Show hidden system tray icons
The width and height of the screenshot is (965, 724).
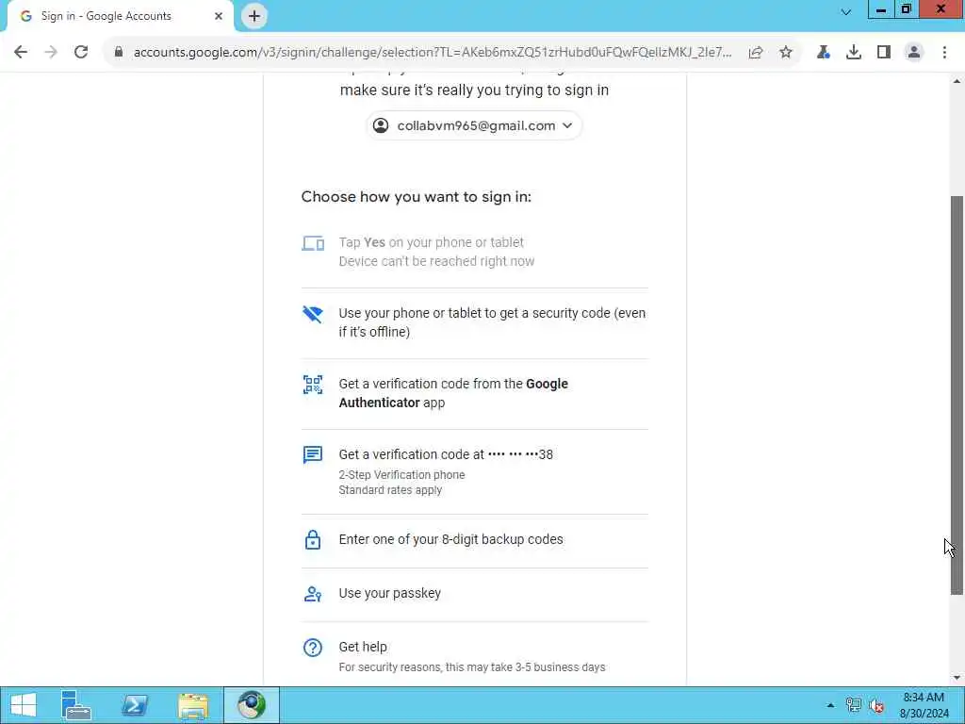(x=830, y=705)
